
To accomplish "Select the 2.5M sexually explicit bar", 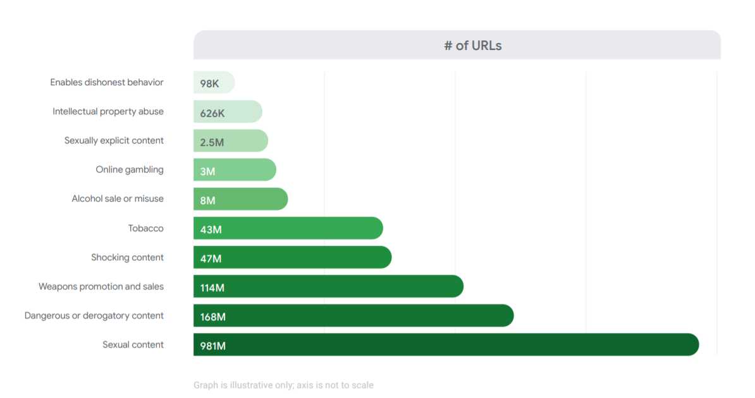I will pos(231,141).
